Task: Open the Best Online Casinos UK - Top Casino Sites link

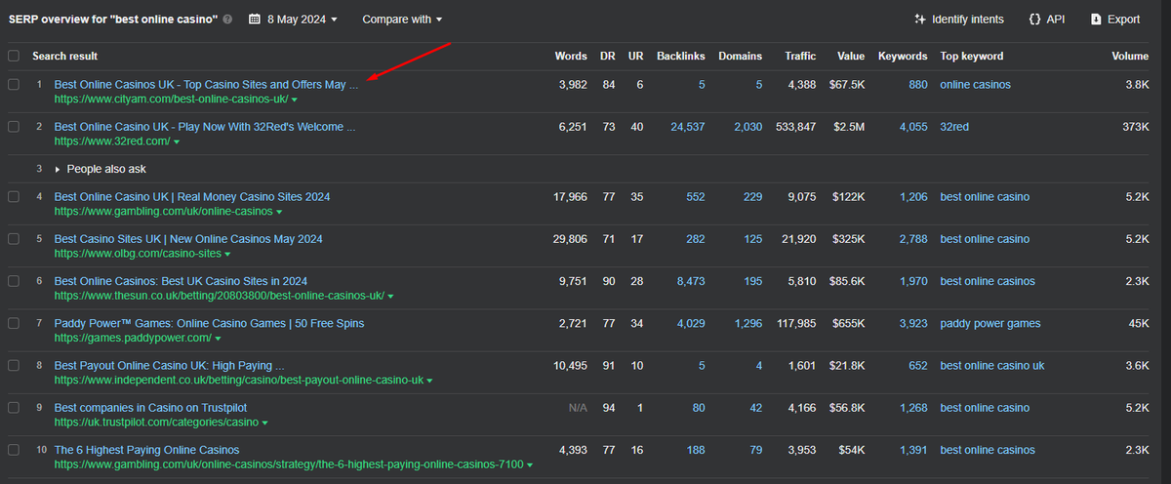Action: 206,85
